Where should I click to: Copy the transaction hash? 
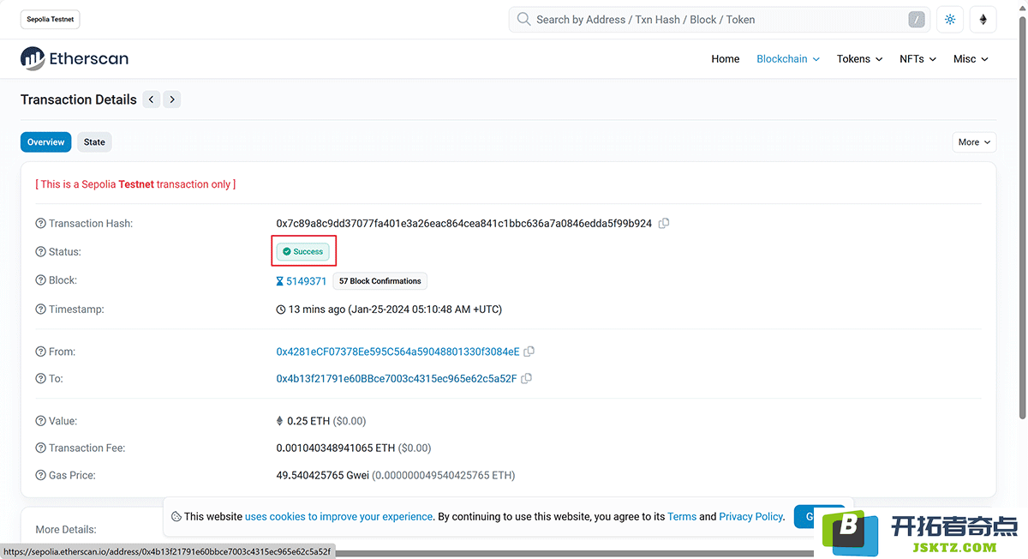pos(664,224)
